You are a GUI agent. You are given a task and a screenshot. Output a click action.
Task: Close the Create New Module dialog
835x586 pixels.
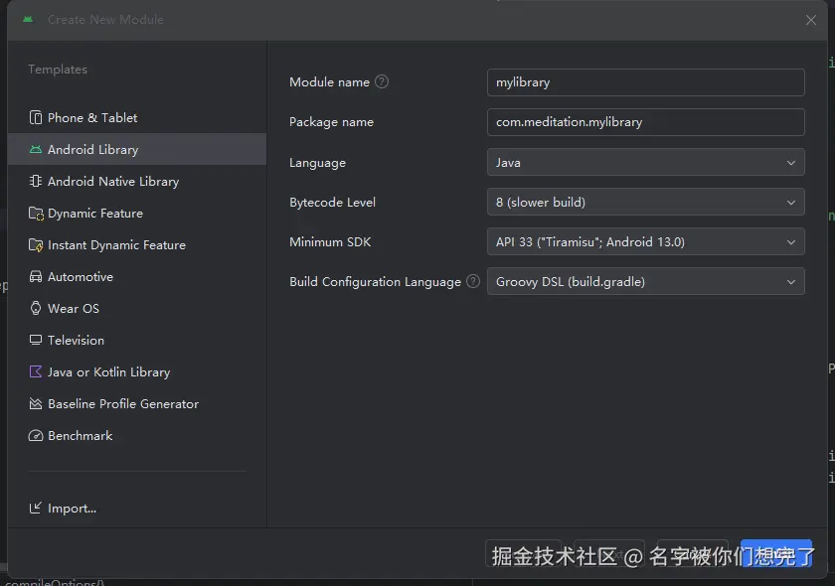point(810,20)
